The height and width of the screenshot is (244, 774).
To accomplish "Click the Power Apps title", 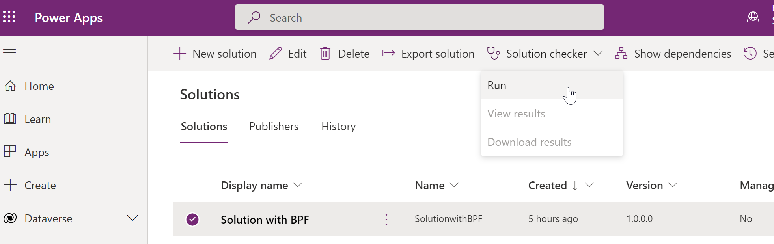I will (x=69, y=18).
